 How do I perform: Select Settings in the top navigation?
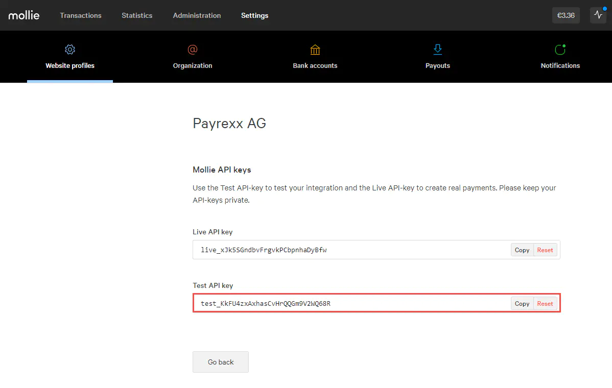[x=254, y=15]
